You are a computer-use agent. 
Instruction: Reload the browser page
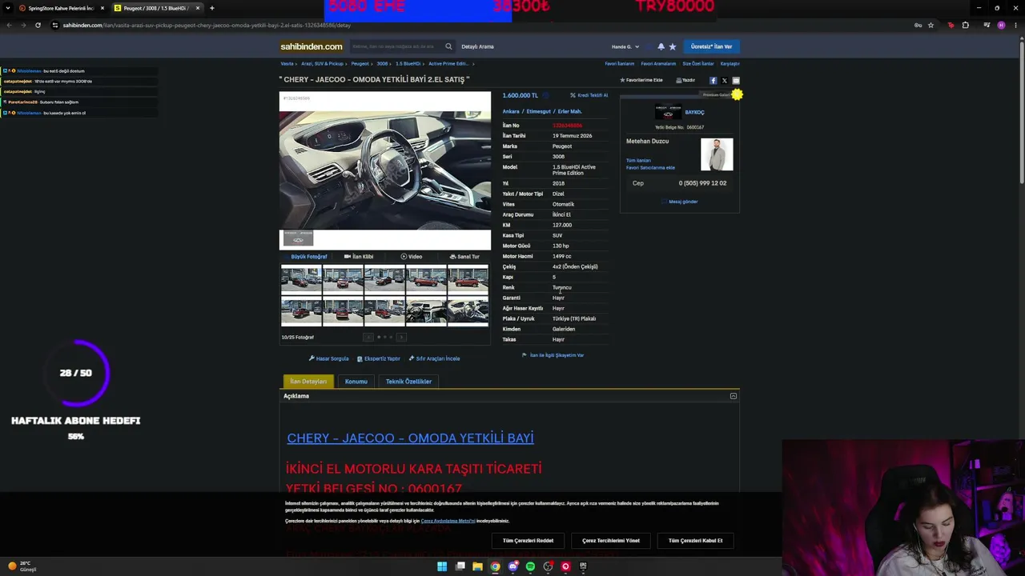coord(38,25)
